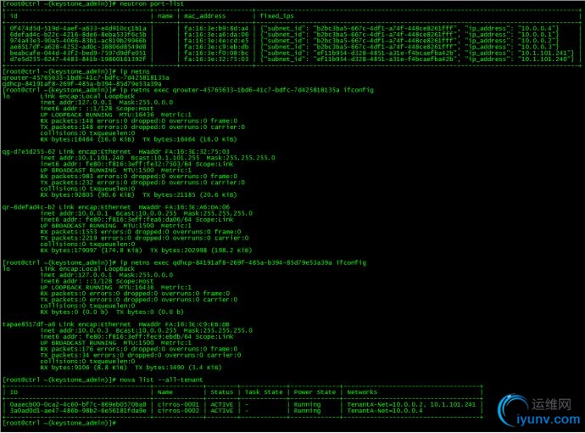The image size is (585, 433).
Task: Click the 'id' column header in port list
Action: 14,16
